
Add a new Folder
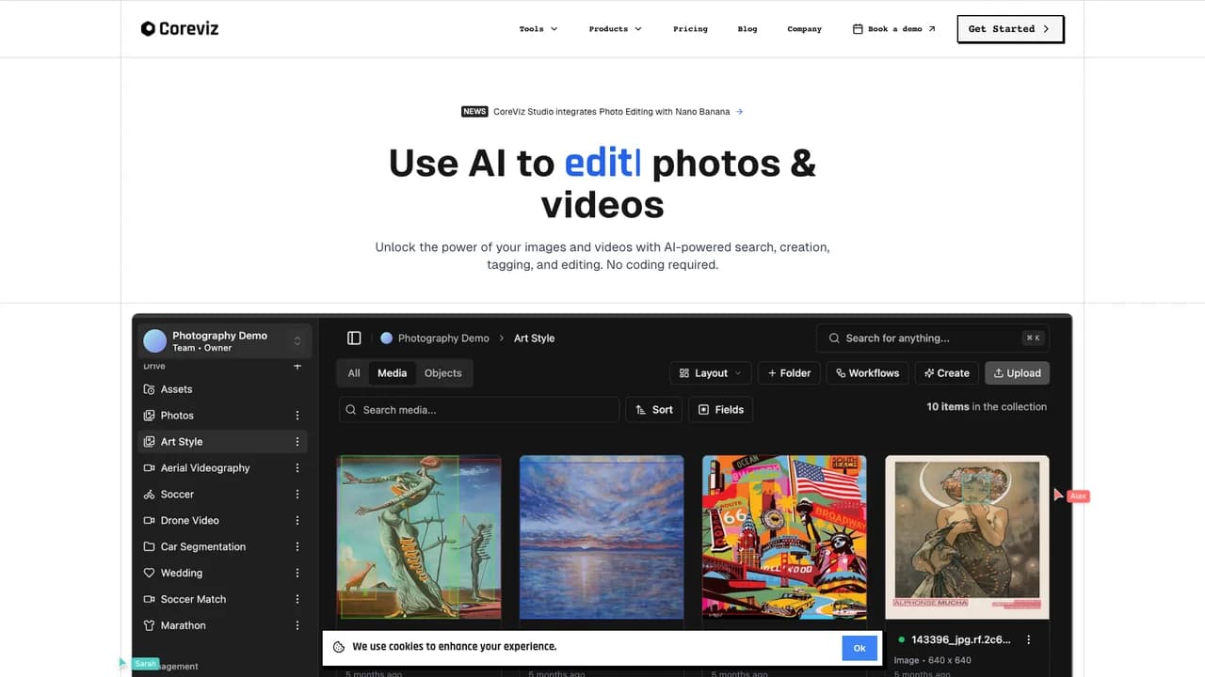[789, 373]
